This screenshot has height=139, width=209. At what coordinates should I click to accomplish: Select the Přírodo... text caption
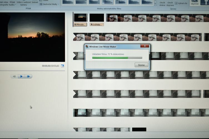(x=80, y=24)
